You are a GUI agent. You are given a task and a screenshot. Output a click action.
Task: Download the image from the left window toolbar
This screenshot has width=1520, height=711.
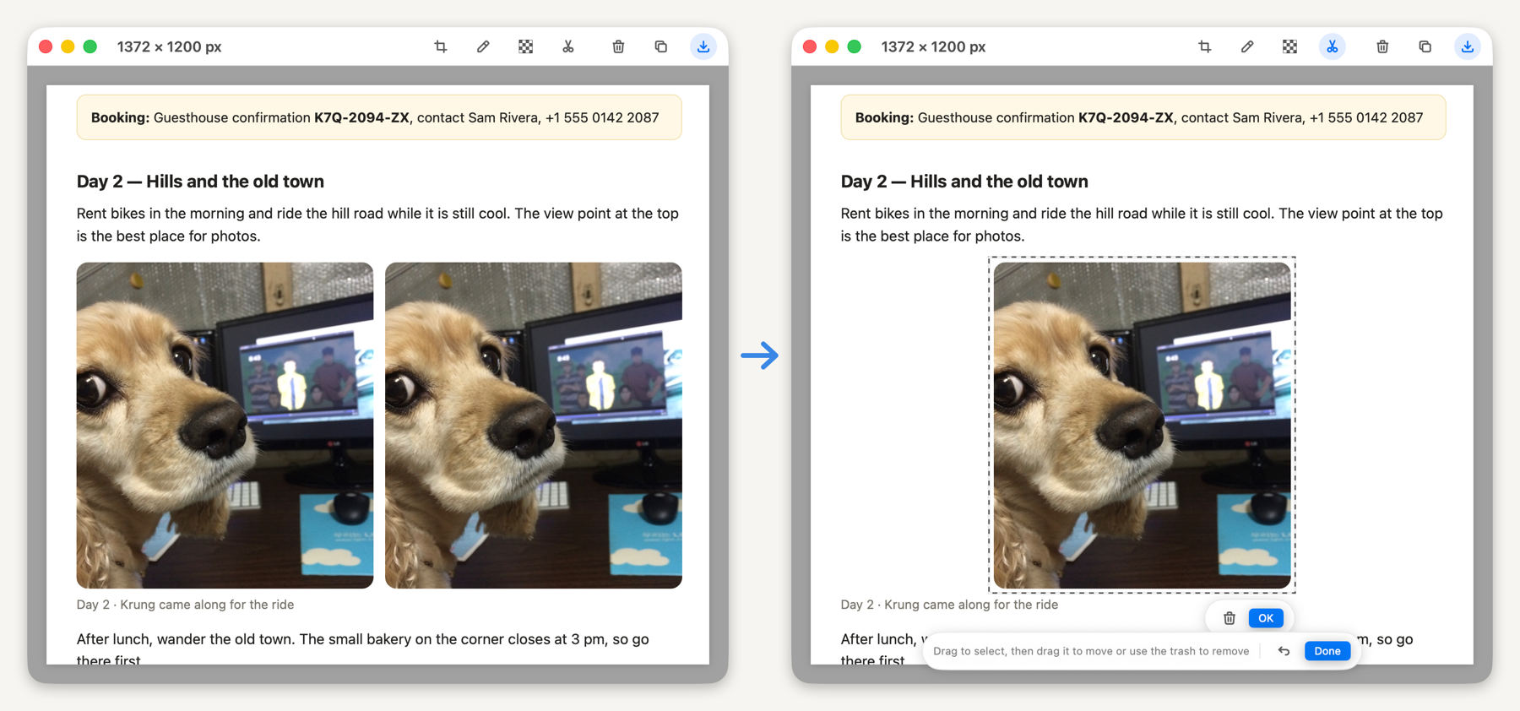703,46
